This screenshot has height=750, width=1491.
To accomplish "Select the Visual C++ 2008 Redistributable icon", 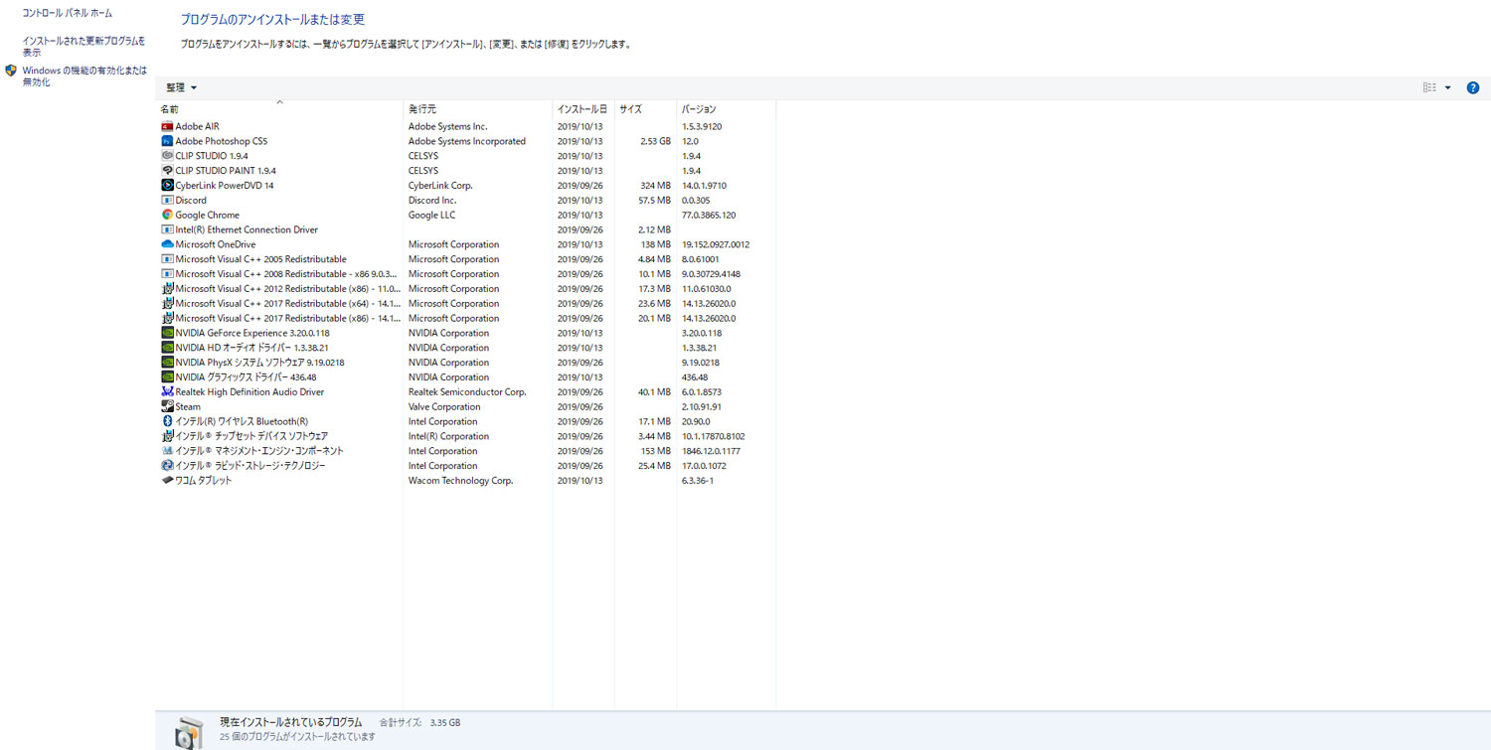I will pos(167,273).
